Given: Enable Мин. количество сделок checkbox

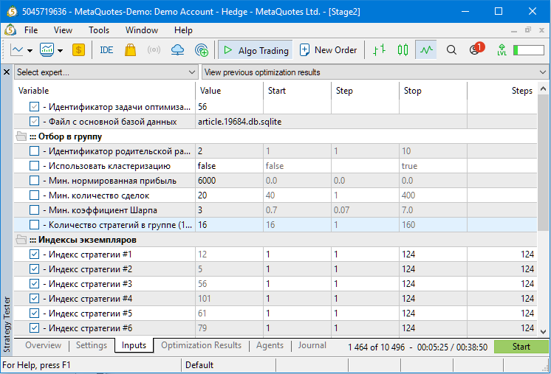Looking at the screenshot, I should pyautogui.click(x=34, y=195).
